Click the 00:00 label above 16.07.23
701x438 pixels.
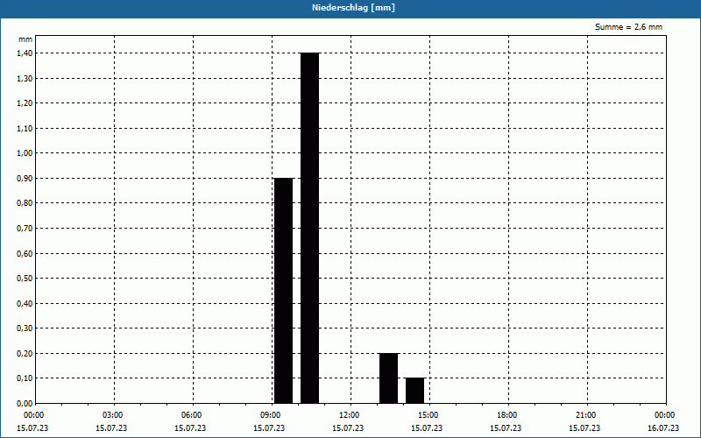click(x=665, y=415)
